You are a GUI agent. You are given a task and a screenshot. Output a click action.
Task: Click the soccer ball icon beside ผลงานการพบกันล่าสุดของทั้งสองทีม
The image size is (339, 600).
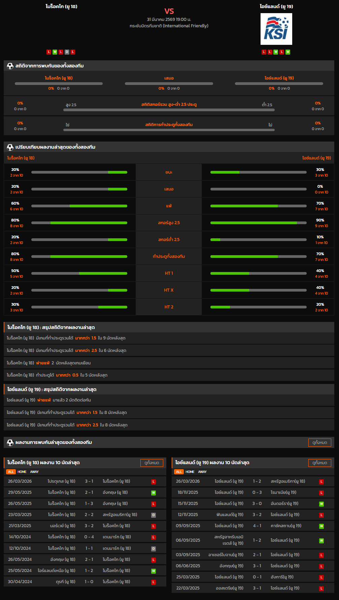[x=10, y=443]
